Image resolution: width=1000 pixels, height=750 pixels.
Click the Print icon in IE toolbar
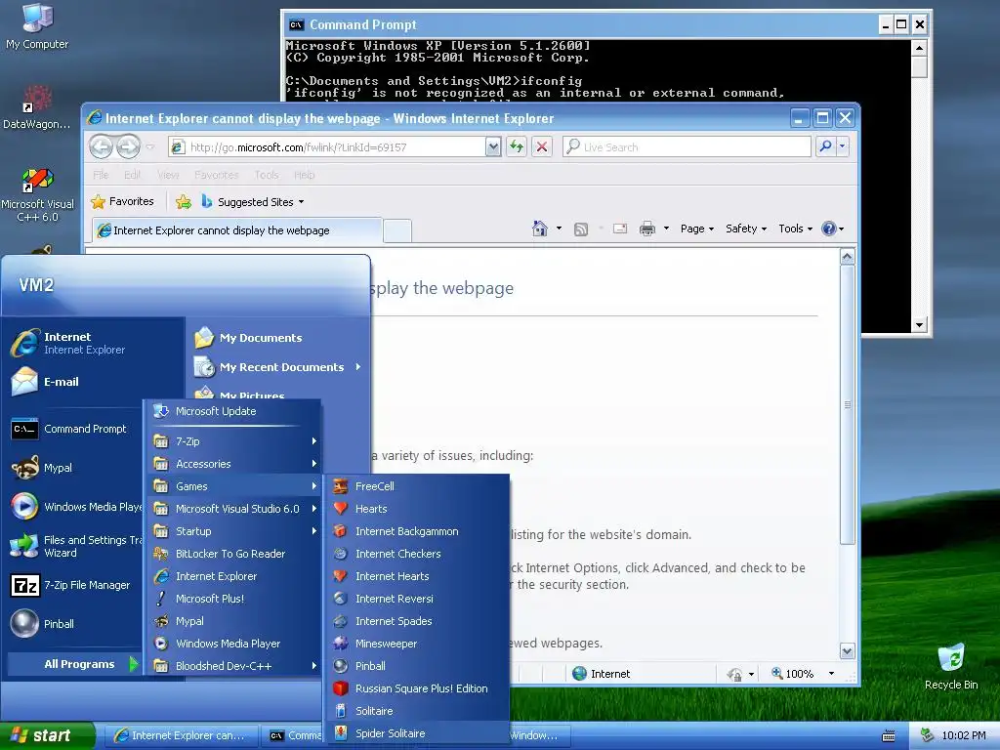[647, 229]
